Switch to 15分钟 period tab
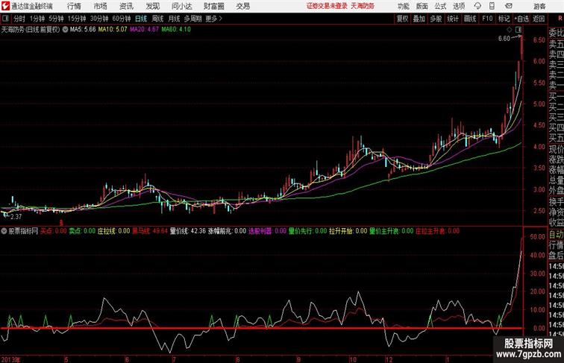564x363 pixels. tap(77, 19)
